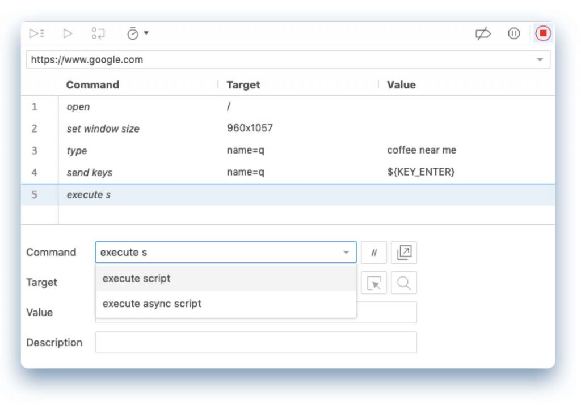This screenshot has width=581, height=405.
Task: Toggle the disable breakpoints icon
Action: click(x=483, y=34)
